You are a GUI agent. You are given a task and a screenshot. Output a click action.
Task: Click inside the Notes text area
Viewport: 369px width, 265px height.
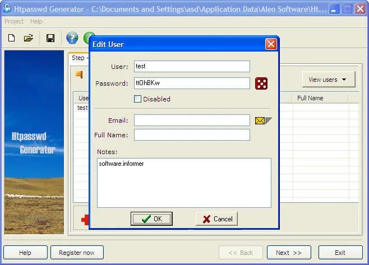184,183
